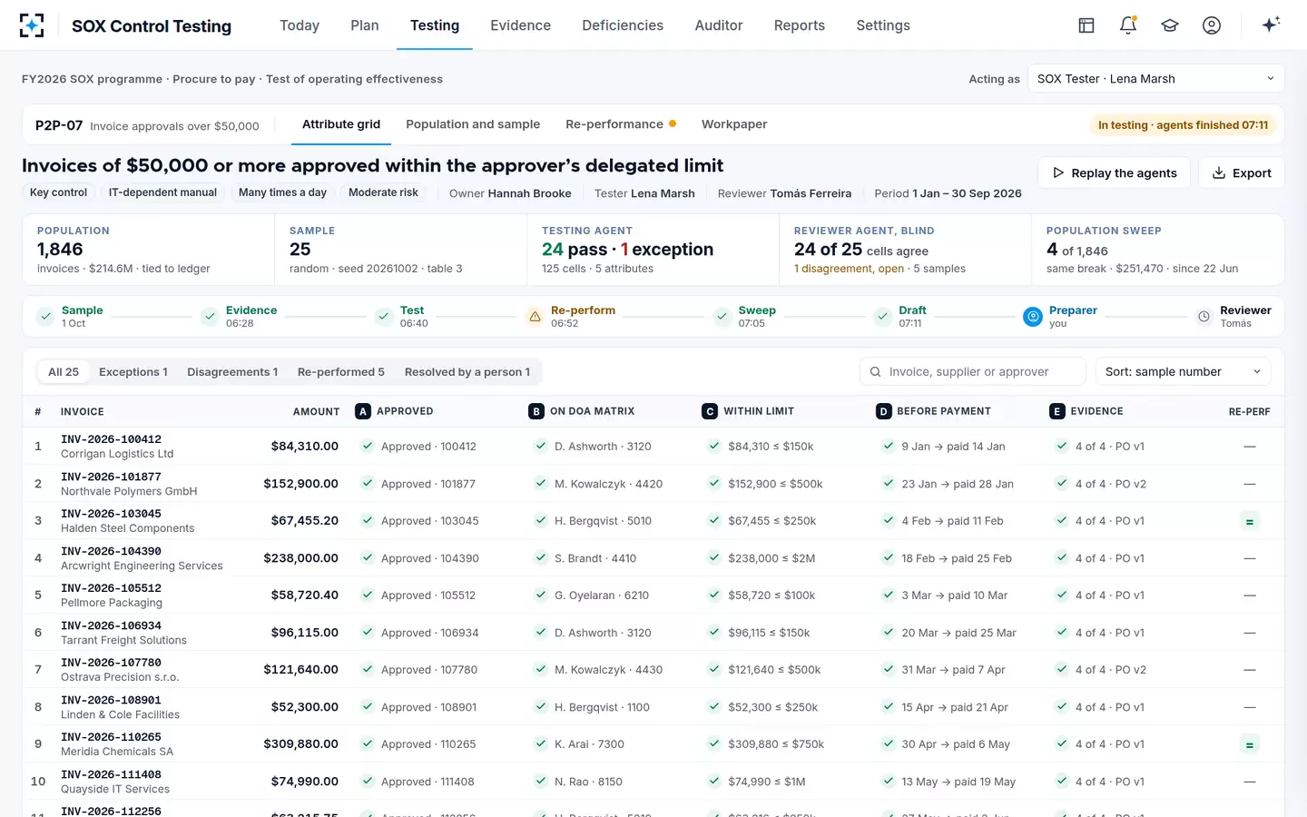Image resolution: width=1307 pixels, height=817 pixels.
Task: Click the play icon in Replay the agents
Action: [x=1058, y=172]
